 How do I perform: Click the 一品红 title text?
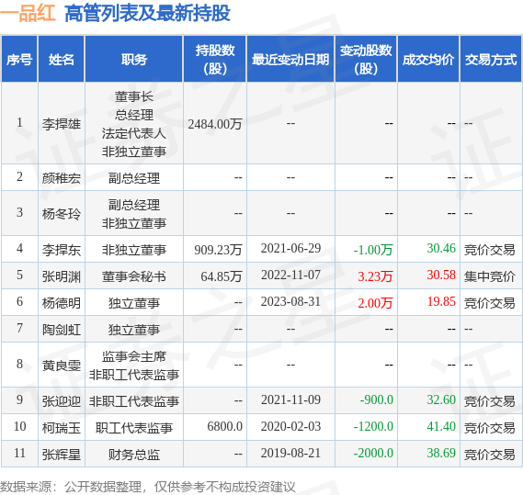[28, 13]
